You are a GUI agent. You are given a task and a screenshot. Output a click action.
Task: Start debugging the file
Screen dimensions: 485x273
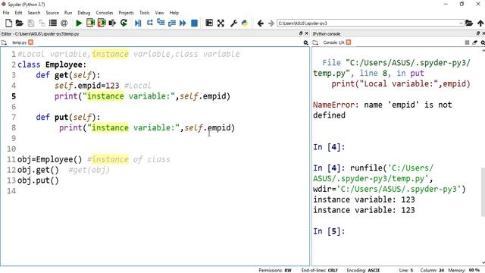pyautogui.click(x=138, y=23)
